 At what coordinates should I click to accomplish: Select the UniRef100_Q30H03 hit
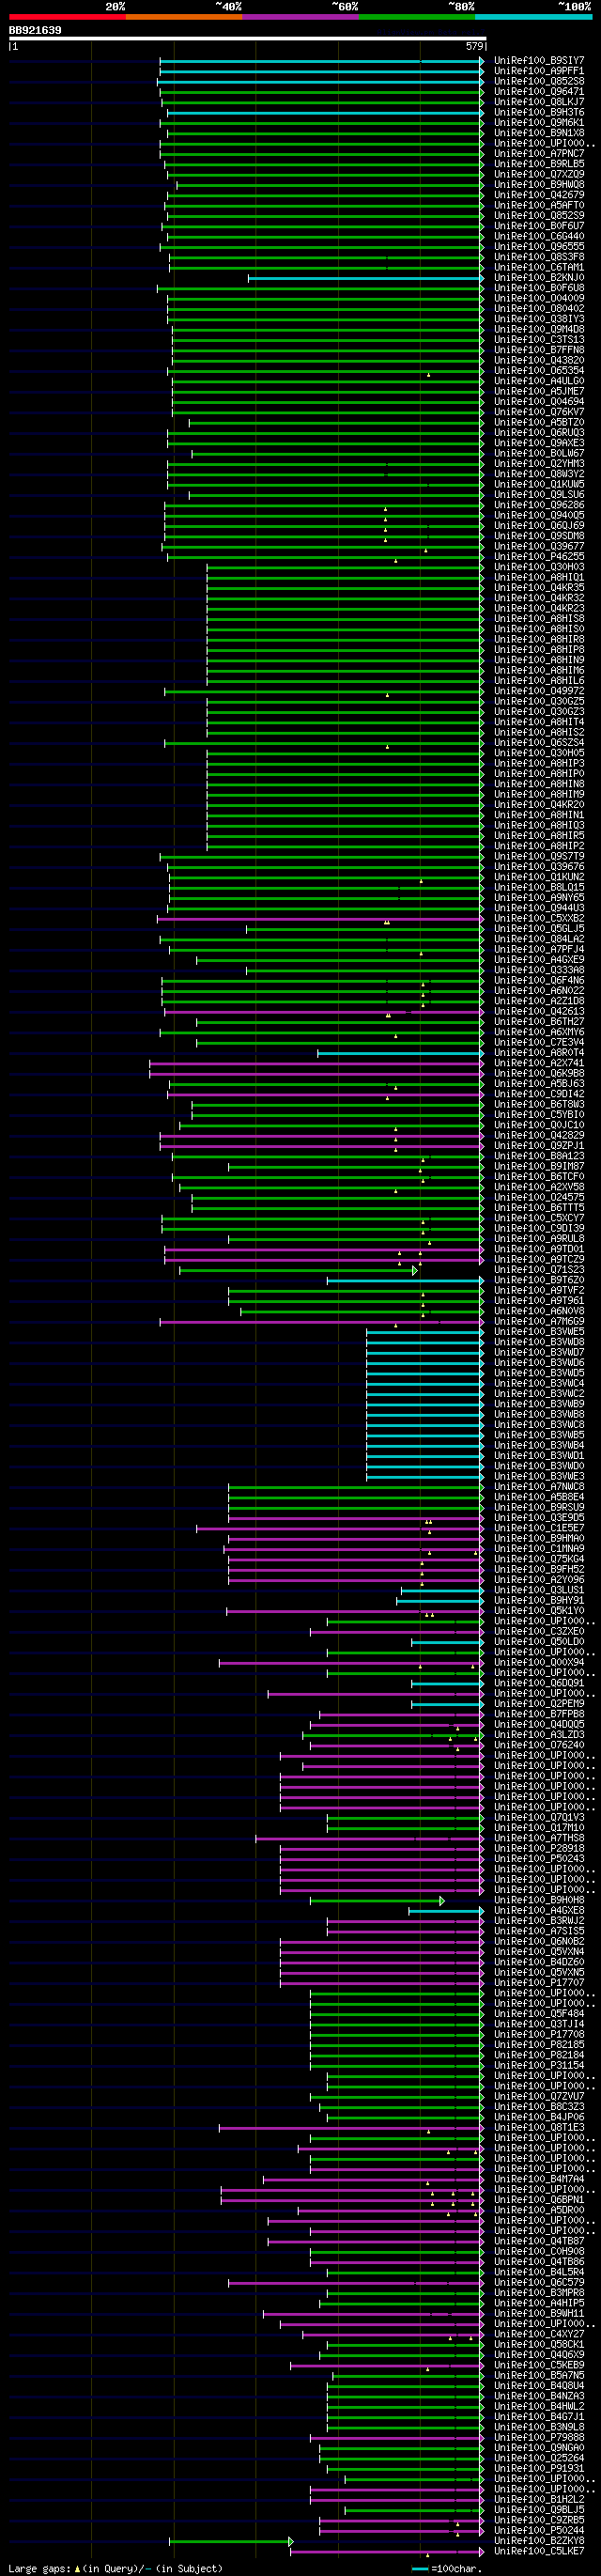click(539, 567)
